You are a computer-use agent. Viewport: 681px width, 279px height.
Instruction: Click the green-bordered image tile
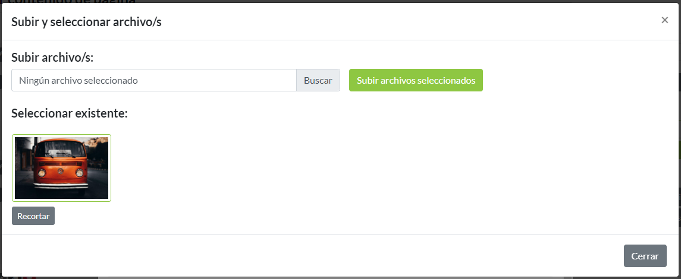click(61, 168)
